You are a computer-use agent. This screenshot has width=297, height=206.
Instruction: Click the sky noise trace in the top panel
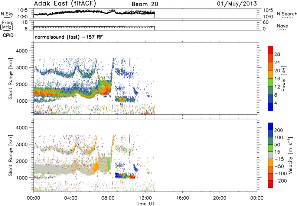tap(94, 12)
